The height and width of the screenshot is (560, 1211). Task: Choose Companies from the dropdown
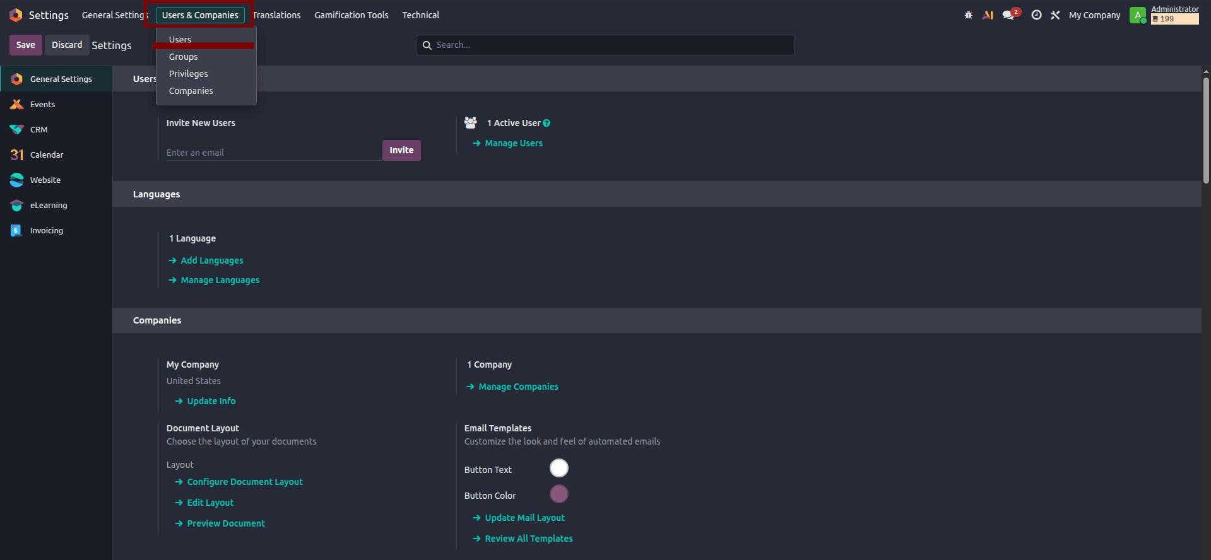tap(206, 91)
